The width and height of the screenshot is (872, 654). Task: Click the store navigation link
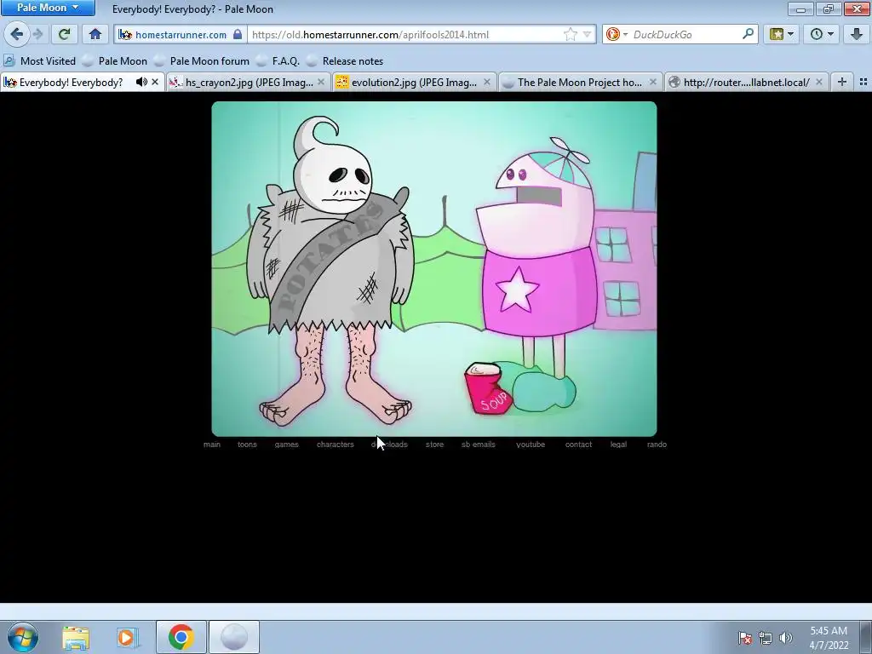point(435,445)
